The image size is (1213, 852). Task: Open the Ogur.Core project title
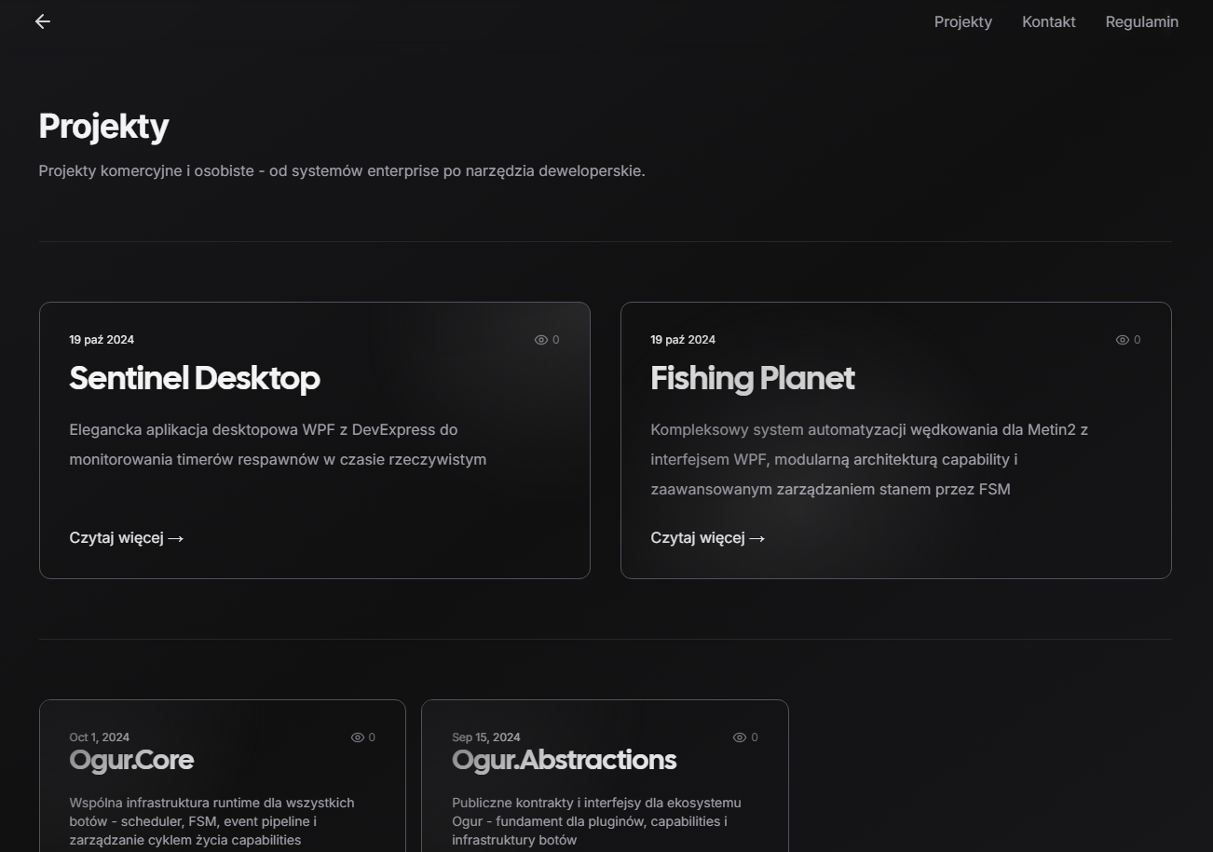coord(131,760)
